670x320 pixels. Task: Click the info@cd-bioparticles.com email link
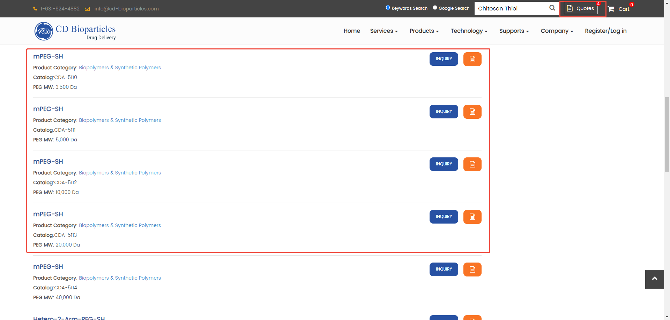126,9
